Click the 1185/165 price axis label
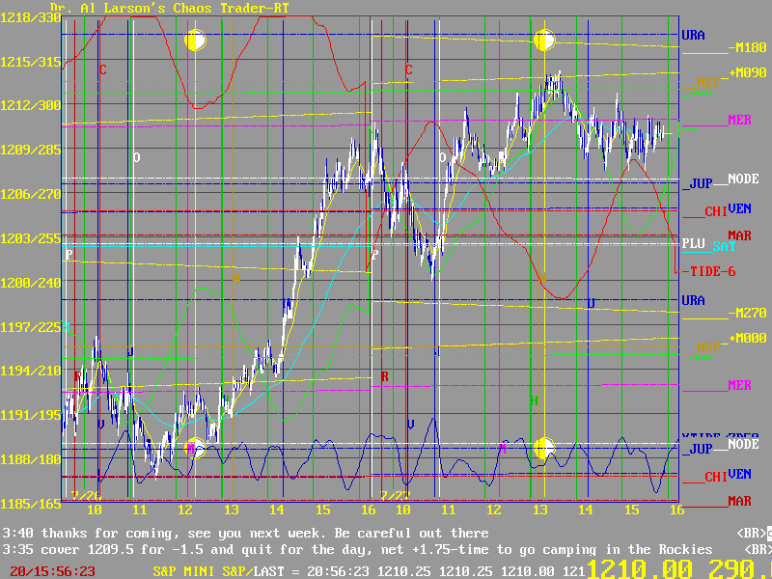Screen dimensions: 772x579 tap(31, 503)
